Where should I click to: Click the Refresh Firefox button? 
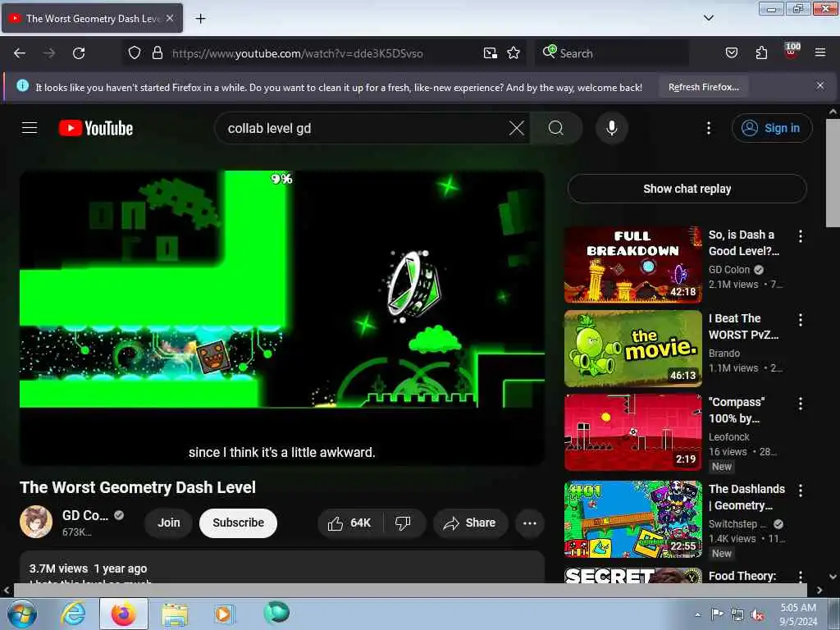pyautogui.click(x=703, y=87)
